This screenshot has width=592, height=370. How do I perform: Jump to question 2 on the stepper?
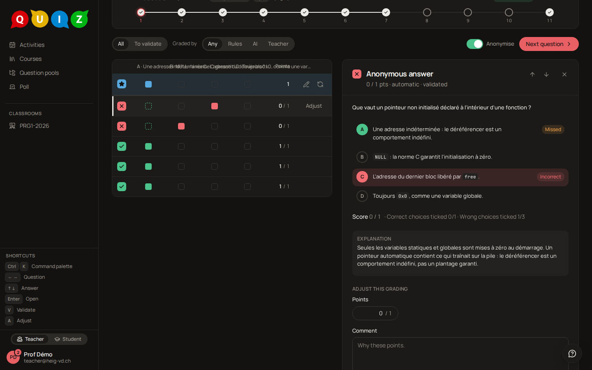pos(182,12)
